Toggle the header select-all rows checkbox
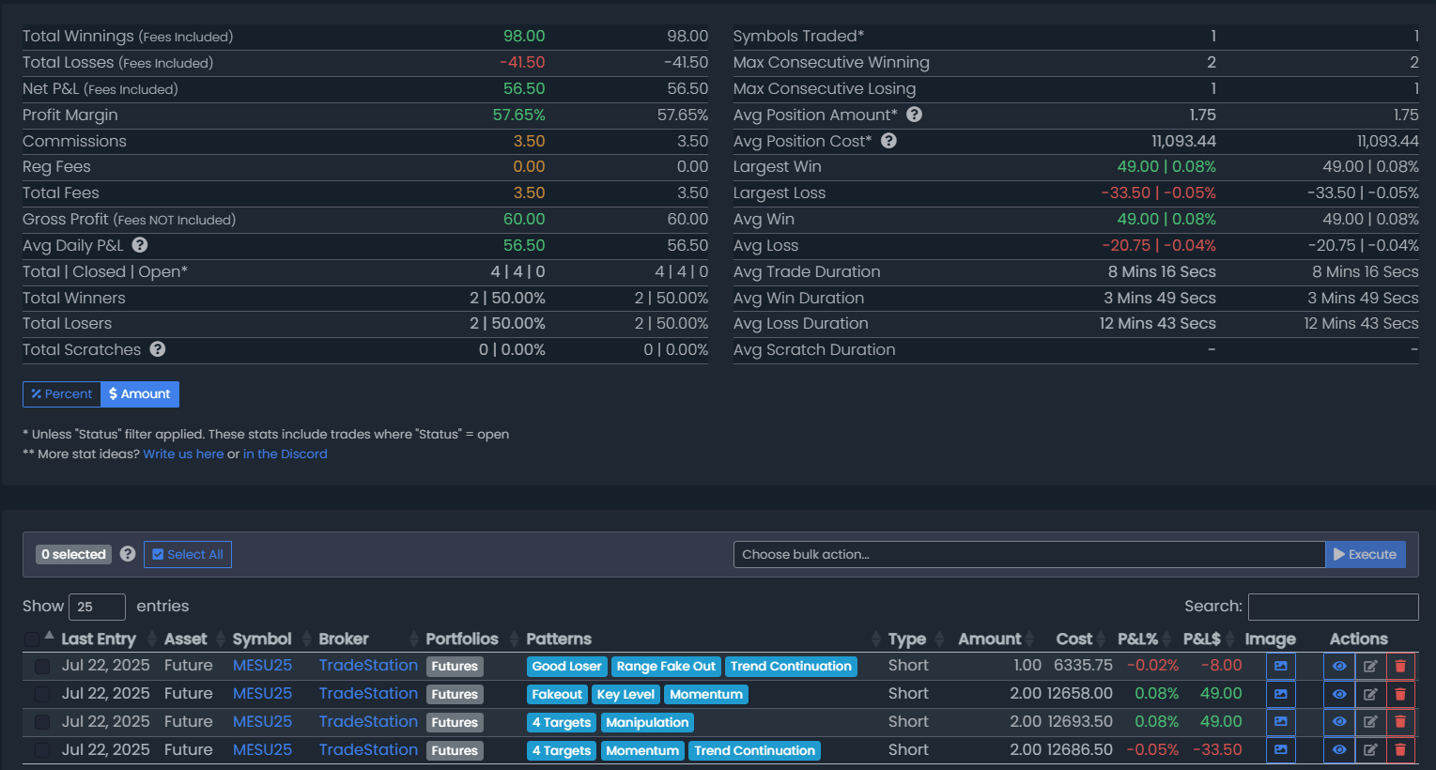 (31, 639)
